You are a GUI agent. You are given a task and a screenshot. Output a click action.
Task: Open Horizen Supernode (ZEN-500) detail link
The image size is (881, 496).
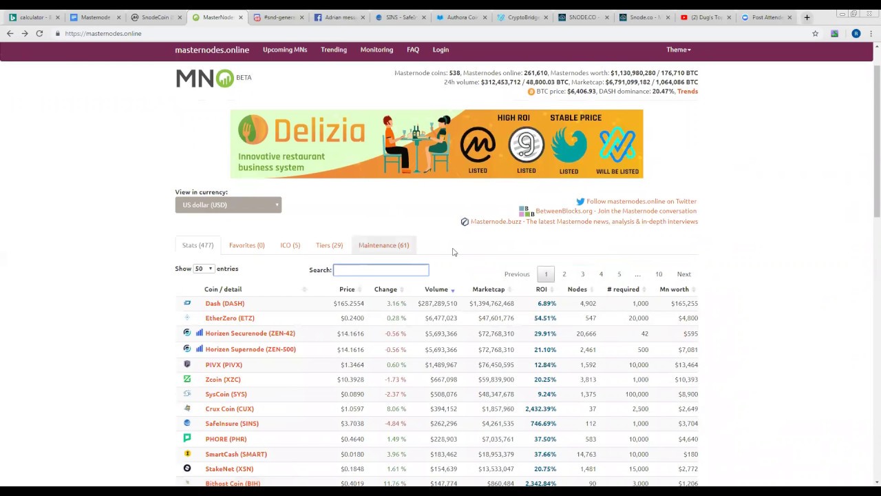pyautogui.click(x=251, y=349)
